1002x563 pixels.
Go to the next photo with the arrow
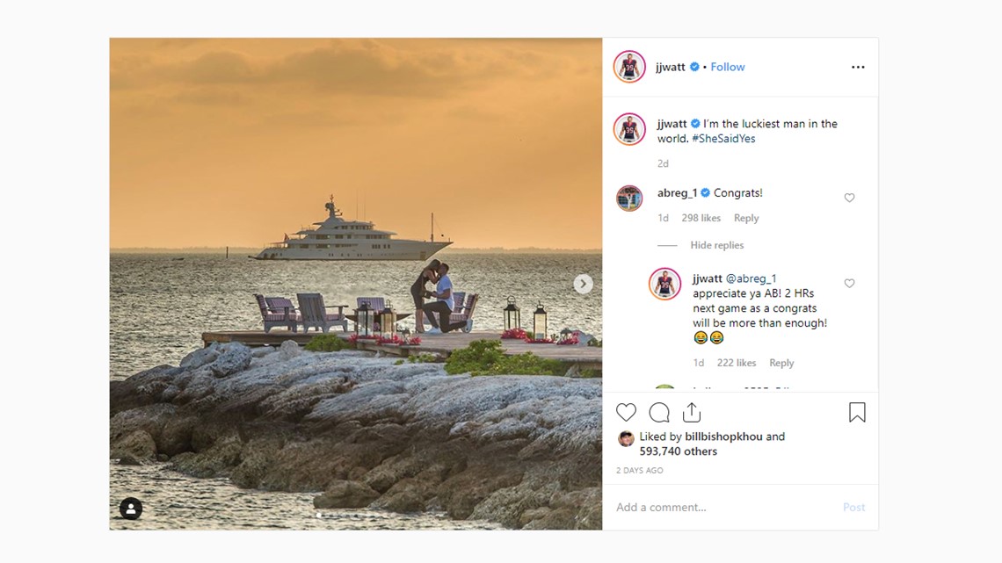[582, 284]
